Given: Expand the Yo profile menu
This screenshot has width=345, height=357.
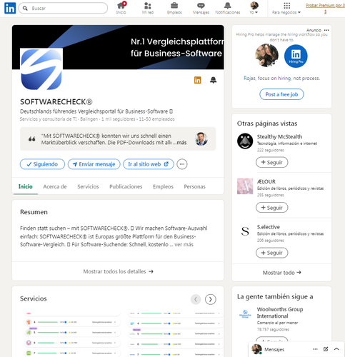Looking at the screenshot, I should 254,8.
